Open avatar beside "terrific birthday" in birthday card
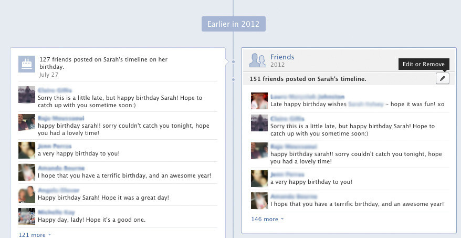 [x=27, y=172]
